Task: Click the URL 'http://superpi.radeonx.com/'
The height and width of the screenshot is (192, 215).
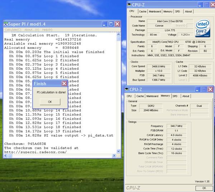Action: [35, 152]
